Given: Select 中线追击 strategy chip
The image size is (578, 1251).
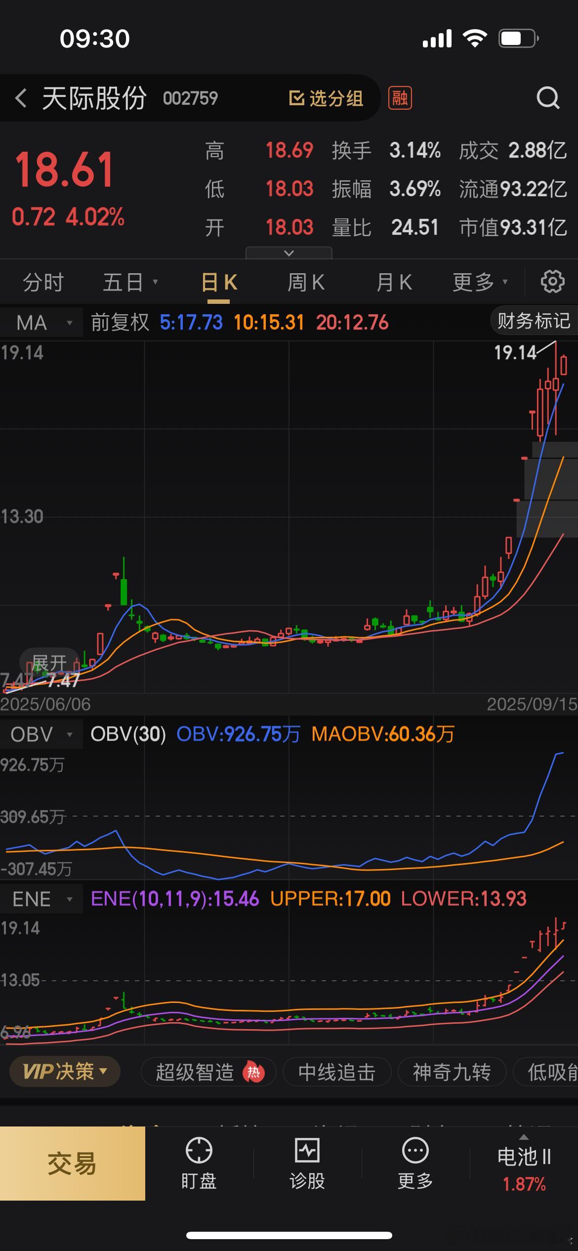Looking at the screenshot, I should (337, 1072).
